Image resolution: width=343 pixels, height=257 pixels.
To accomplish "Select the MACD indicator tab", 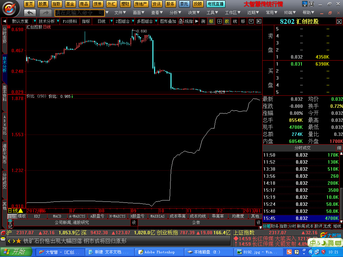I will click(57, 216).
